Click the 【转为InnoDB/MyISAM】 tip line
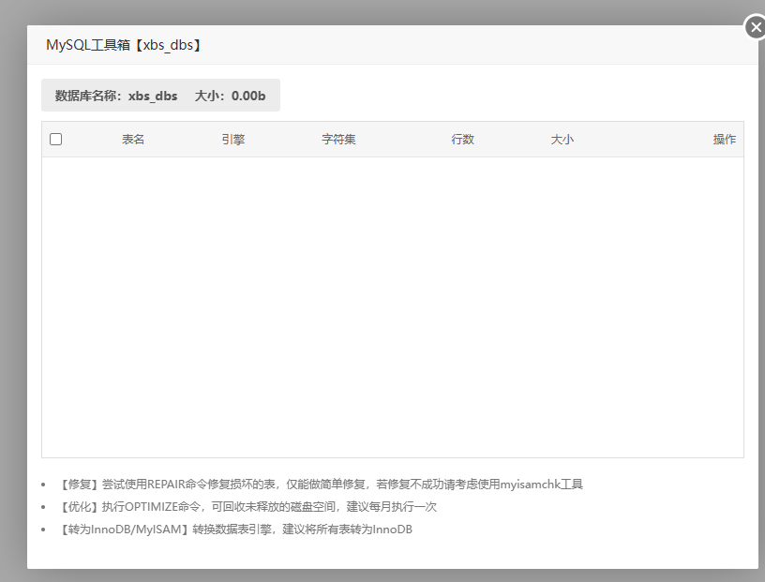The image size is (765, 582). 235,530
